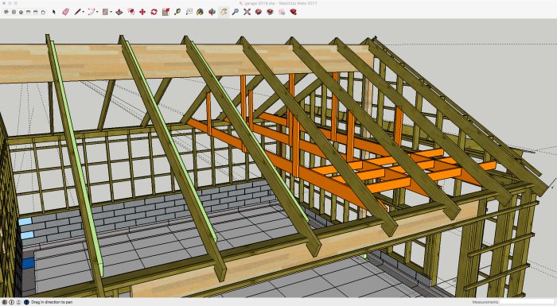
Task: Open the Line tool dropdown arrow
Action: [83, 13]
